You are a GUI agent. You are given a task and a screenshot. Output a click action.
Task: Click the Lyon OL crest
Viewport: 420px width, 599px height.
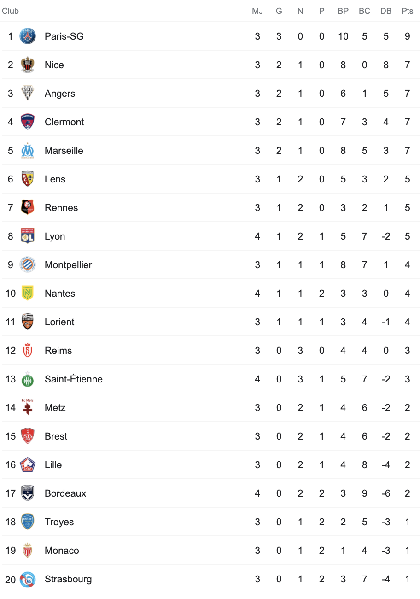28,236
